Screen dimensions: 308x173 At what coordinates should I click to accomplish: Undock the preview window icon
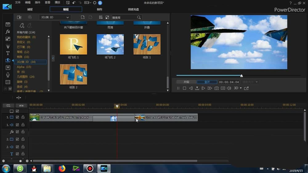coord(246,88)
